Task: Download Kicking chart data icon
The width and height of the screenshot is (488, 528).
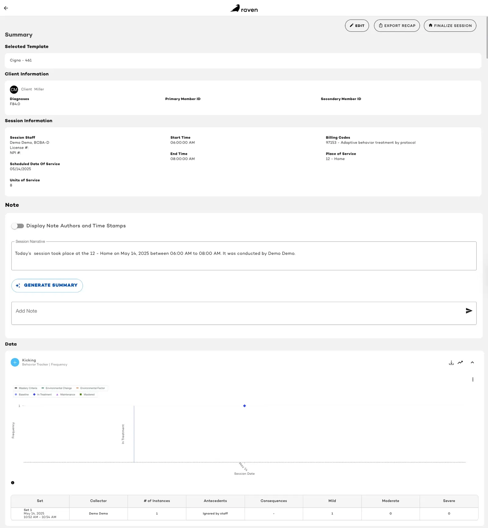Action: [x=451, y=362]
